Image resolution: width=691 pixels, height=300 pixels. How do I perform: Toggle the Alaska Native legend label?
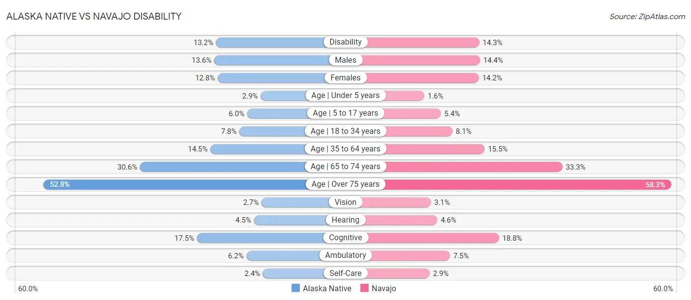coord(327,288)
